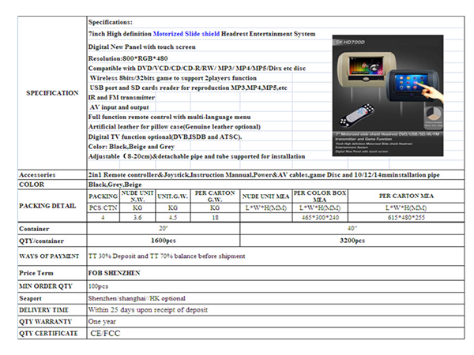This screenshot has height=355, width=474.
Task: Click the 'Shenzhen/shanghai//HK optional' cell
Action: point(276,298)
